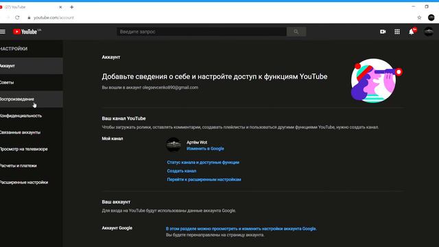Screen dimensions: 439x247
Task: Open the Конфиденциальность settings section
Action: (x=32, y=116)
